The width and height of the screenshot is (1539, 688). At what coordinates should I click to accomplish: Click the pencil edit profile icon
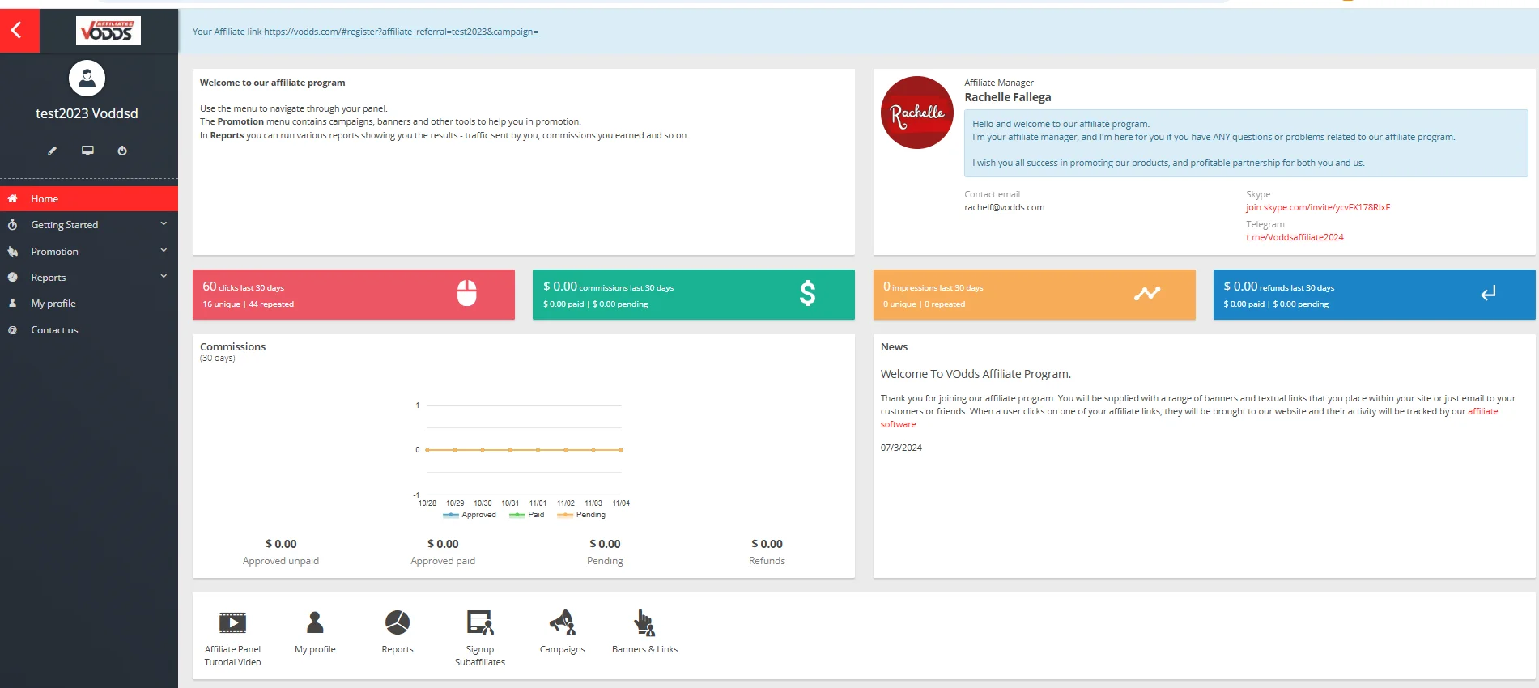coord(53,151)
